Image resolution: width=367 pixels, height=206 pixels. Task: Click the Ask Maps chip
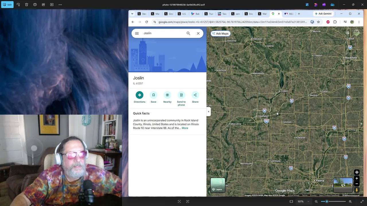pyautogui.click(x=220, y=33)
